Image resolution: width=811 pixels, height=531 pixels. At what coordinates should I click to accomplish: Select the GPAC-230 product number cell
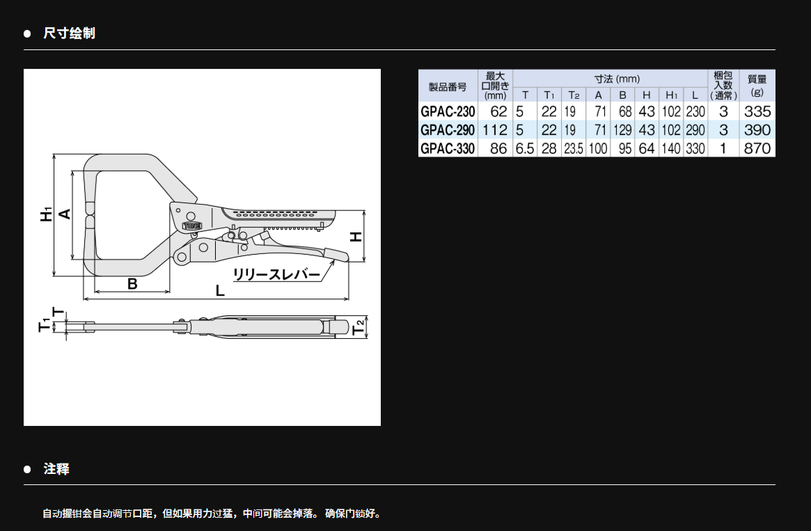448,111
